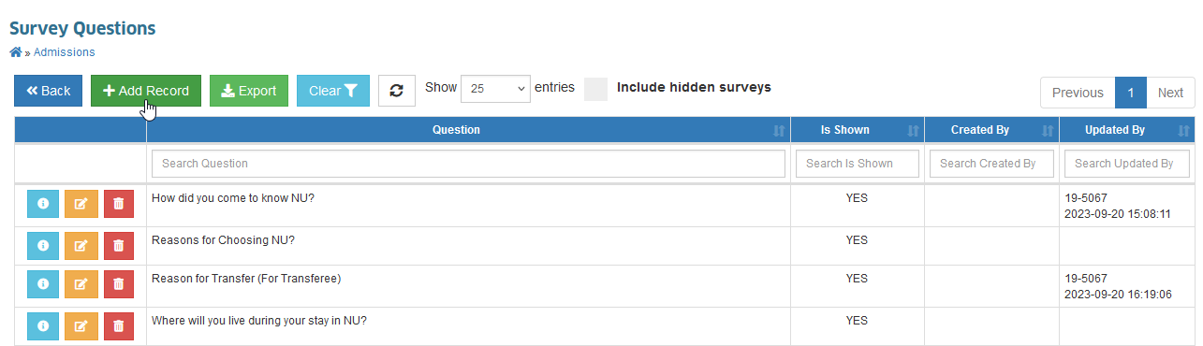Viewport: 1203px width, 346px height.
Task: View info for 'Reason for Transfer' row
Action: 42,284
